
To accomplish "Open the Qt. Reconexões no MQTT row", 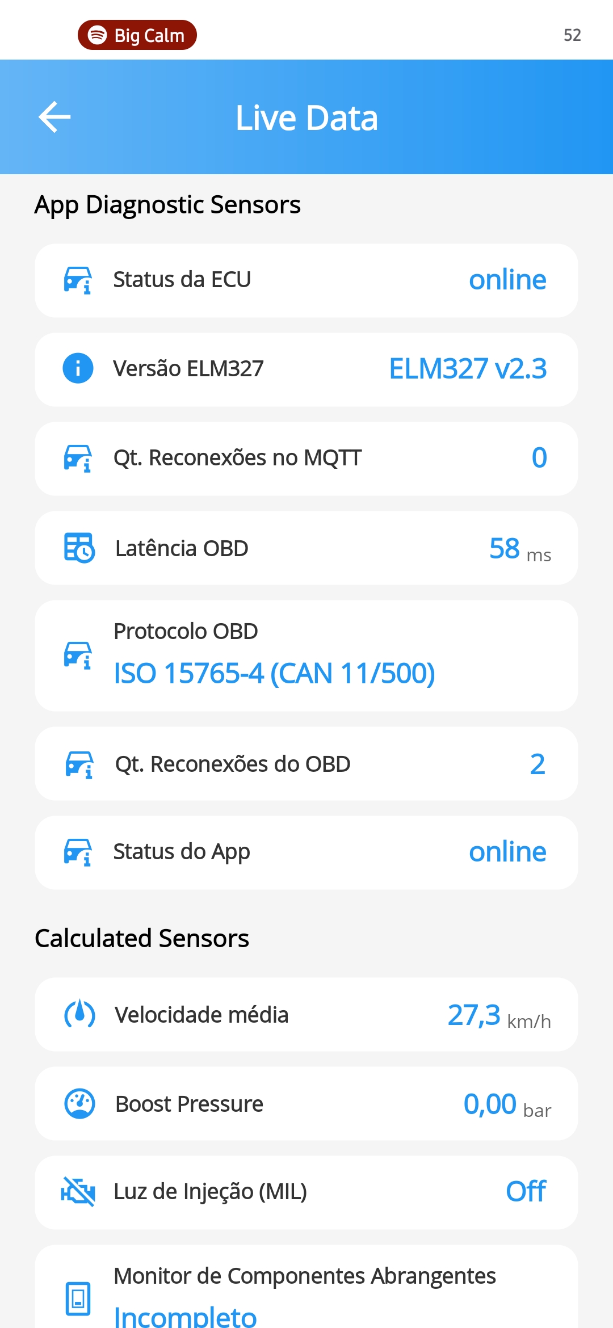I will (x=306, y=459).
